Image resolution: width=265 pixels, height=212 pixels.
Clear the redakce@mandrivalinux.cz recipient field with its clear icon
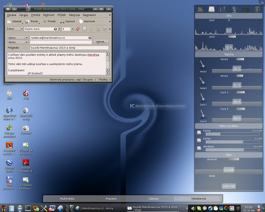pos(90,38)
